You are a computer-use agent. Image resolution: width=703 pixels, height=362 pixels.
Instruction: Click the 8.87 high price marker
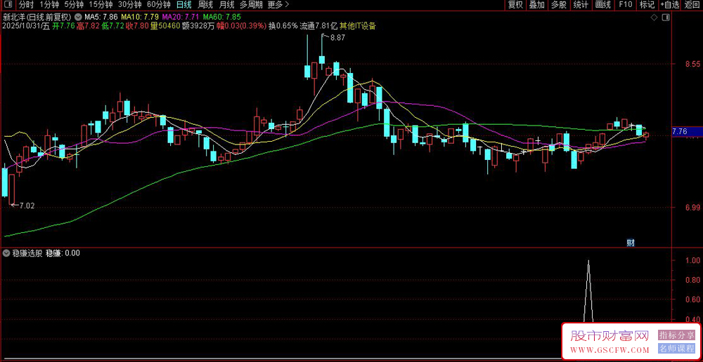coord(337,39)
